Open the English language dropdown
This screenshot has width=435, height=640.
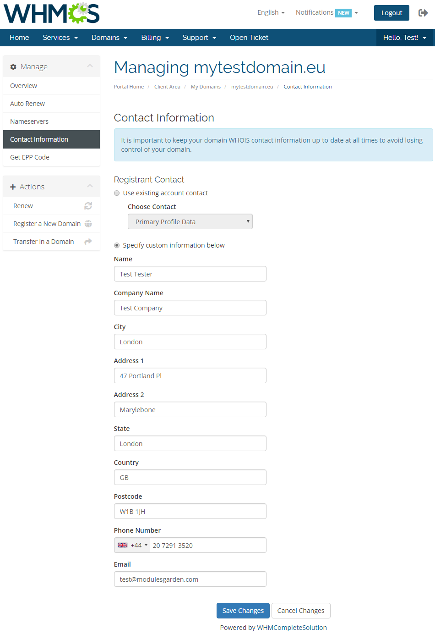pyautogui.click(x=271, y=13)
